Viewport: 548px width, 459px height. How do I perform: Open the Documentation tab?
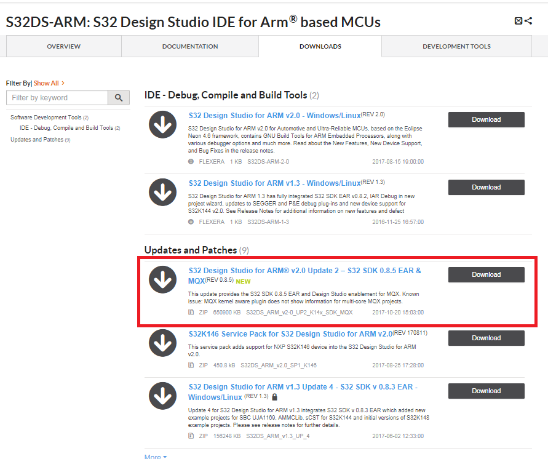(190, 46)
